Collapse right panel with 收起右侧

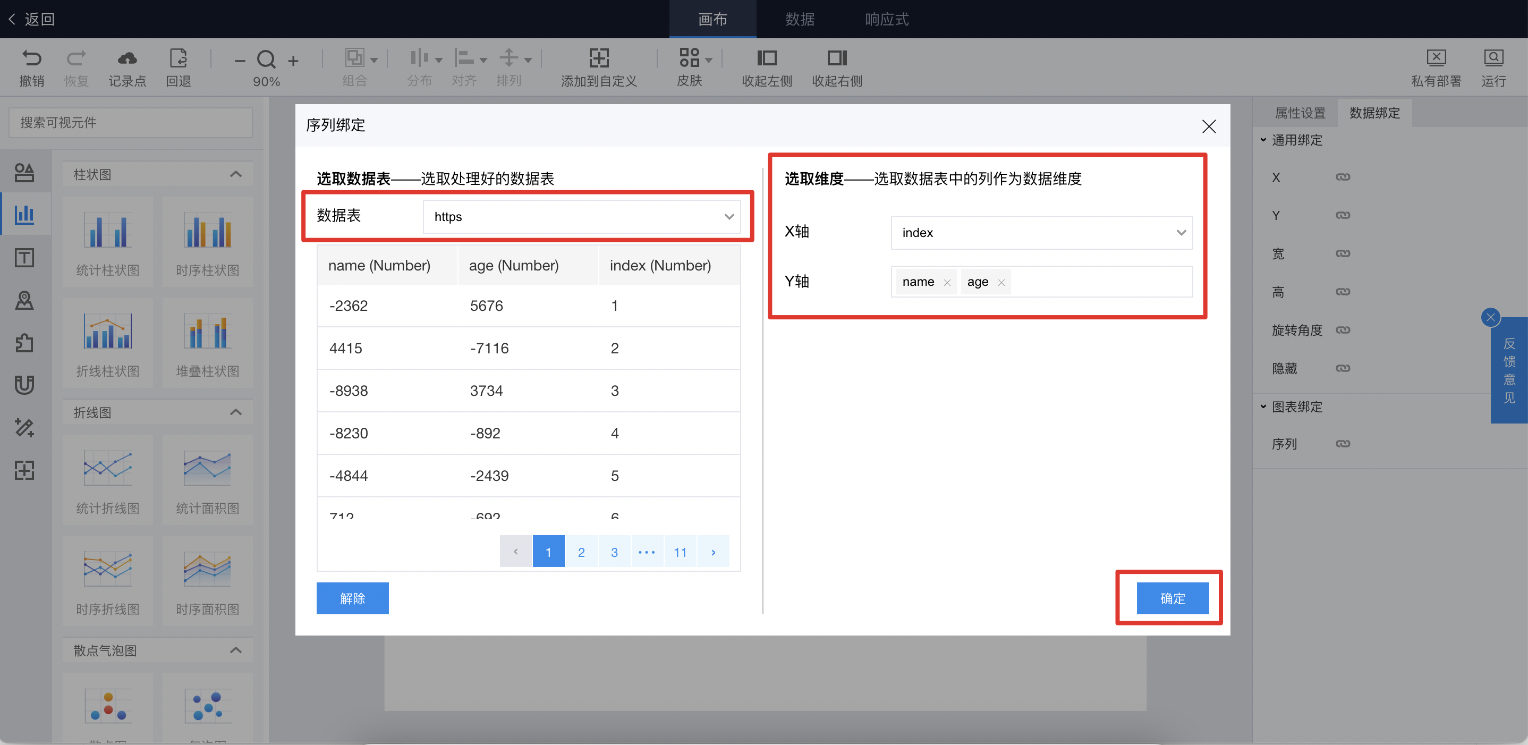pos(837,58)
